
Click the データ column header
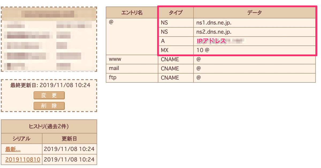255,12
